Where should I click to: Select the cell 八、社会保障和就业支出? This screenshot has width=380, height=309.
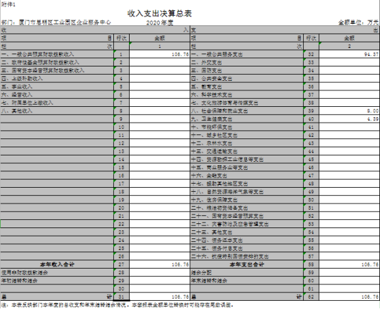247,111
